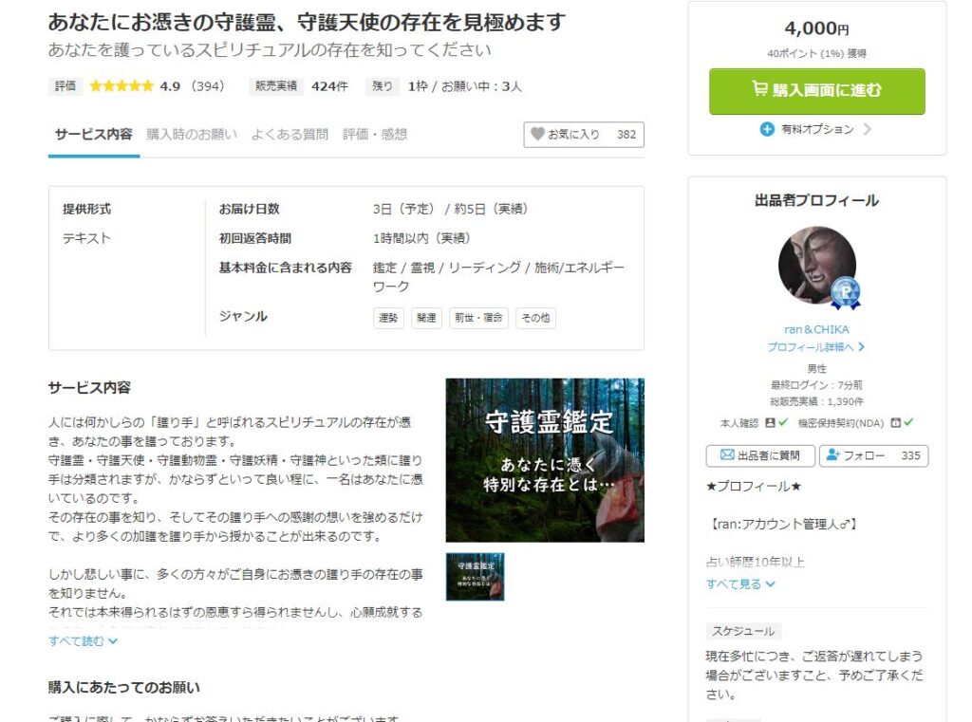Select the 前世・宿命 genre tag

point(478,318)
